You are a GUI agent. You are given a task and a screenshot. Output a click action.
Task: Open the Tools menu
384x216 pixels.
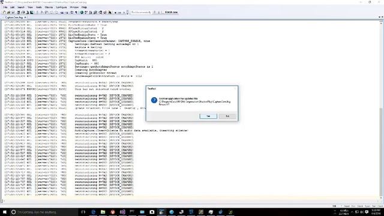click(38, 7)
